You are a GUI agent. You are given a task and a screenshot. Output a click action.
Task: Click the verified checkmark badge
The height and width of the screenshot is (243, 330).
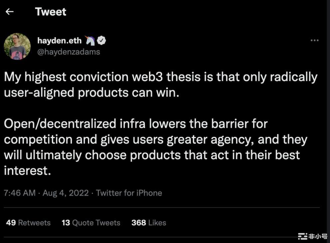(102, 41)
